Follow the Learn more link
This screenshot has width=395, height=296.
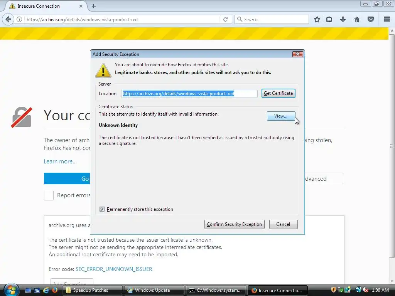tap(60, 161)
